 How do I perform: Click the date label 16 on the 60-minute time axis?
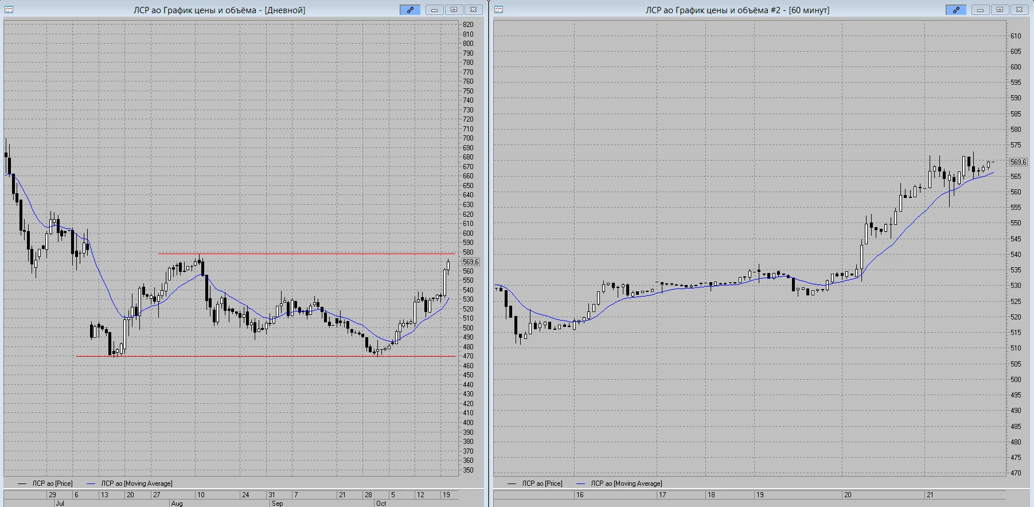click(x=580, y=494)
